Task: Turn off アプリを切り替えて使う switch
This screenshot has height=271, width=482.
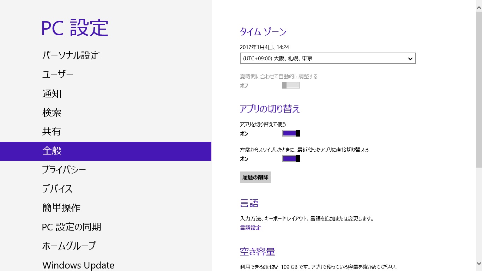Action: [x=291, y=133]
